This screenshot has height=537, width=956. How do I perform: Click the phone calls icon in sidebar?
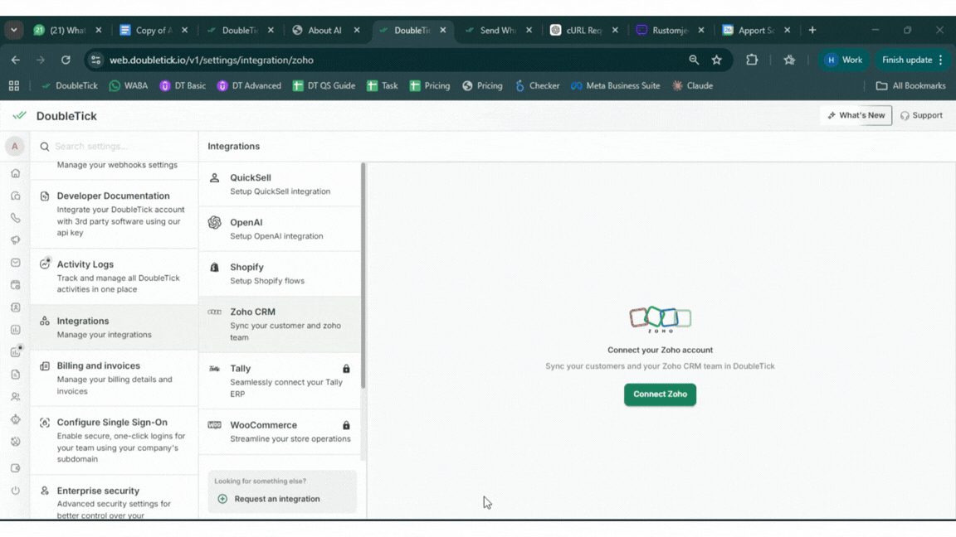coord(15,218)
